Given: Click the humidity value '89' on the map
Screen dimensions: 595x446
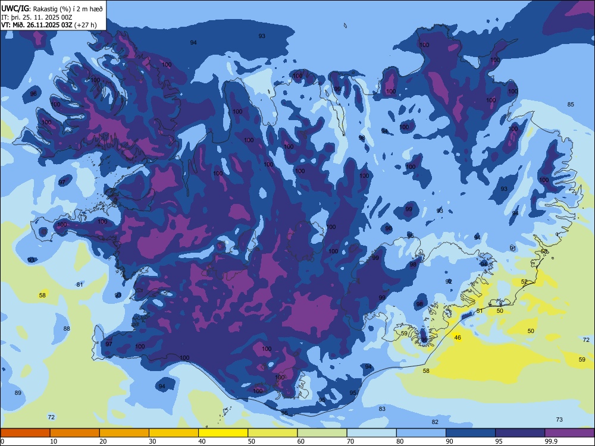Looking at the screenshot, I should [18, 393].
